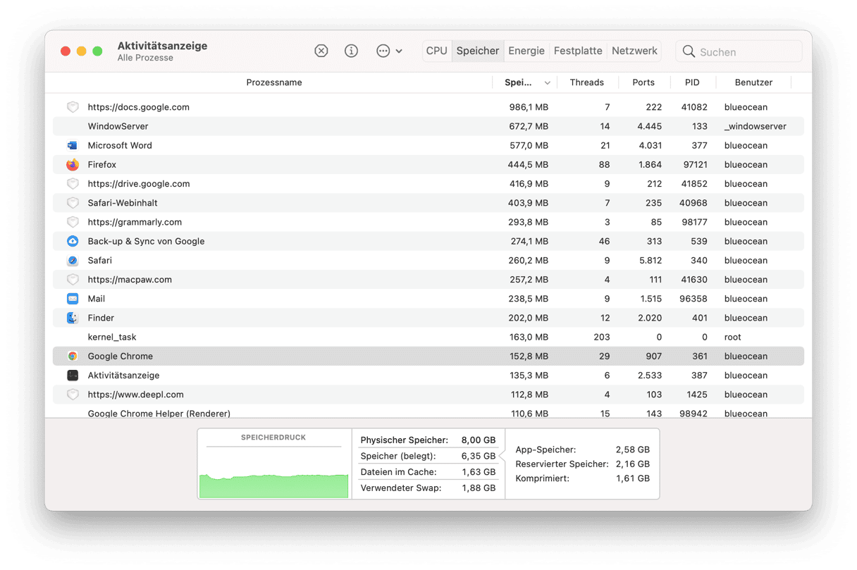857x570 pixels.
Task: Sort by the Benutzer column header
Action: [x=753, y=82]
